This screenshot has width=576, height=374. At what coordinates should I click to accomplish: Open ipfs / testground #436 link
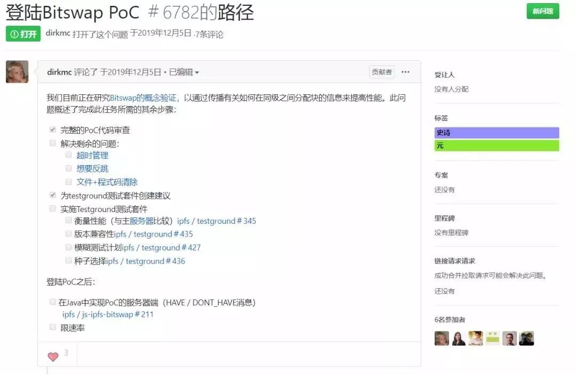coord(146,261)
